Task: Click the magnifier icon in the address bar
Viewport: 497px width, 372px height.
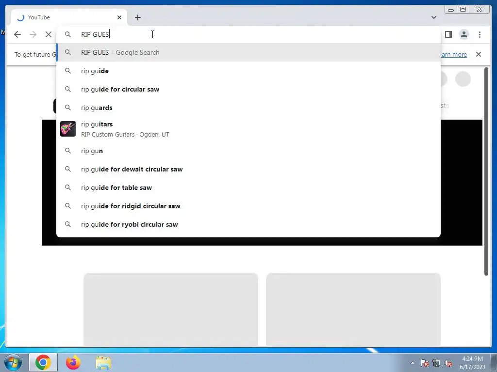Action: pos(68,34)
